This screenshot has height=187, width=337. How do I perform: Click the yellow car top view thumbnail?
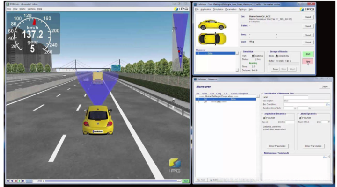[212, 39]
